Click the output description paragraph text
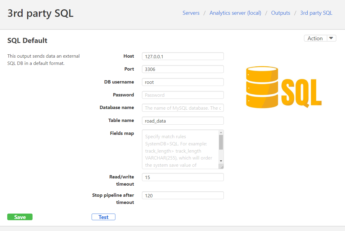 pyautogui.click(x=44, y=60)
